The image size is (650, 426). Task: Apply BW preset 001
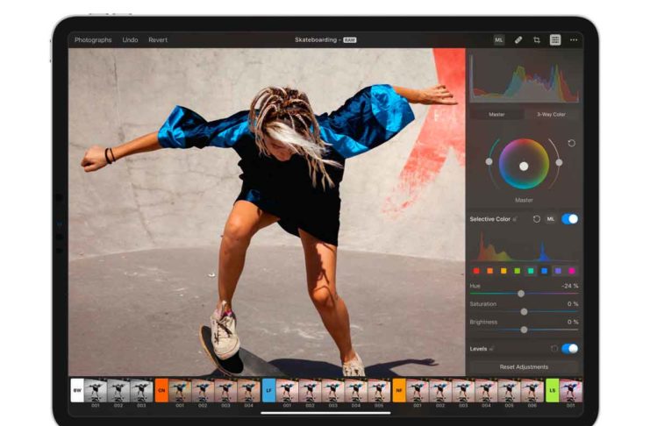coord(96,390)
